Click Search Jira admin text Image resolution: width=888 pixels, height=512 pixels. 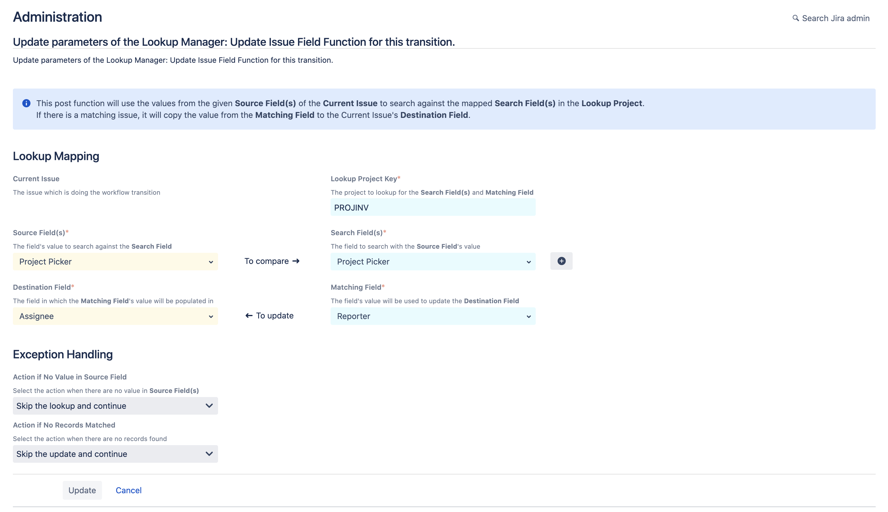pos(836,18)
